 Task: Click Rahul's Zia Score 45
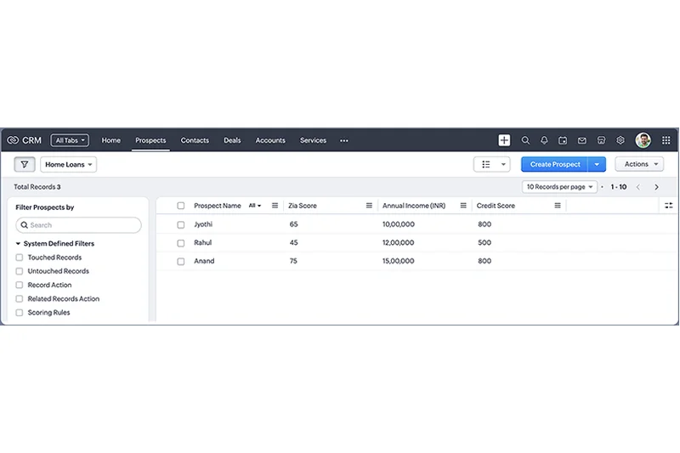point(293,243)
